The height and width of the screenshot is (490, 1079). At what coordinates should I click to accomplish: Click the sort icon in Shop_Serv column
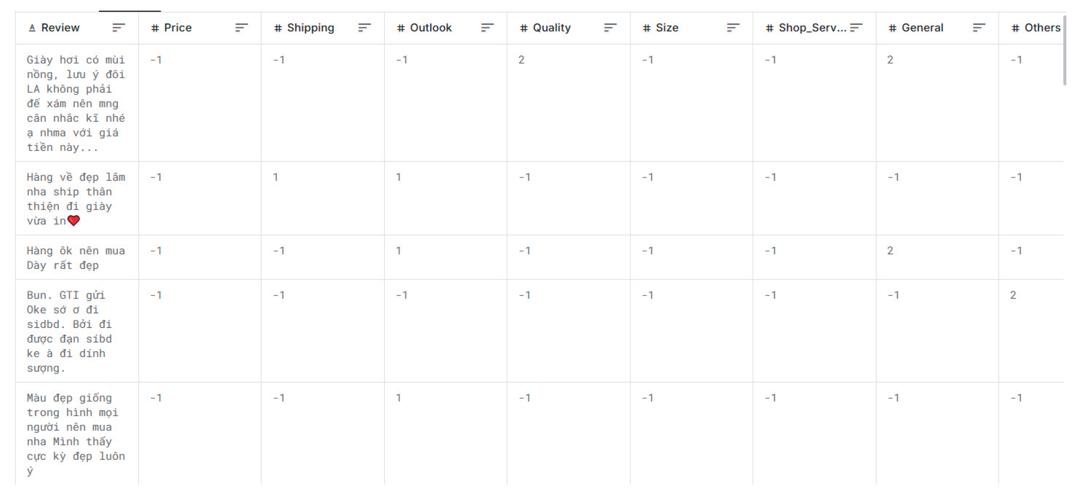tap(856, 27)
